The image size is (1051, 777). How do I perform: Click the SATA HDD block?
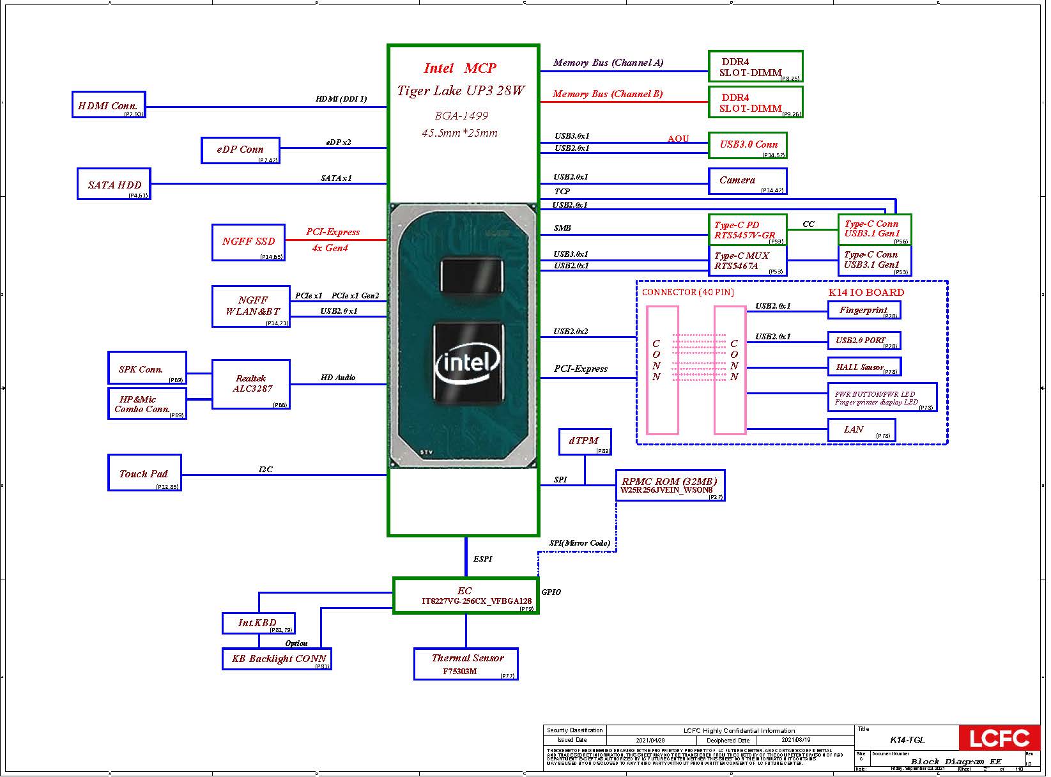coord(114,184)
